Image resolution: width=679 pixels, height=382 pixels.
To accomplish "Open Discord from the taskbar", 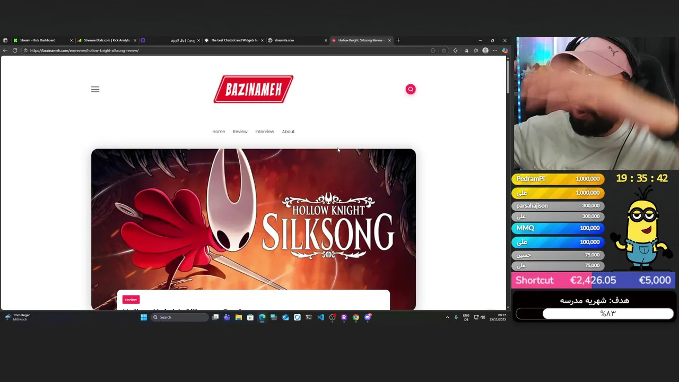I will pyautogui.click(x=368, y=317).
